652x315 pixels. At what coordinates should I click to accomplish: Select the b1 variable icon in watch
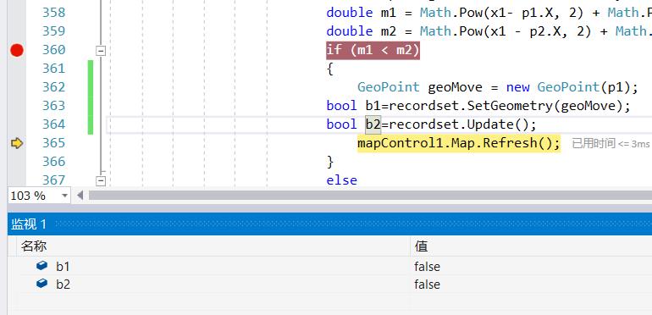pyautogui.click(x=42, y=266)
